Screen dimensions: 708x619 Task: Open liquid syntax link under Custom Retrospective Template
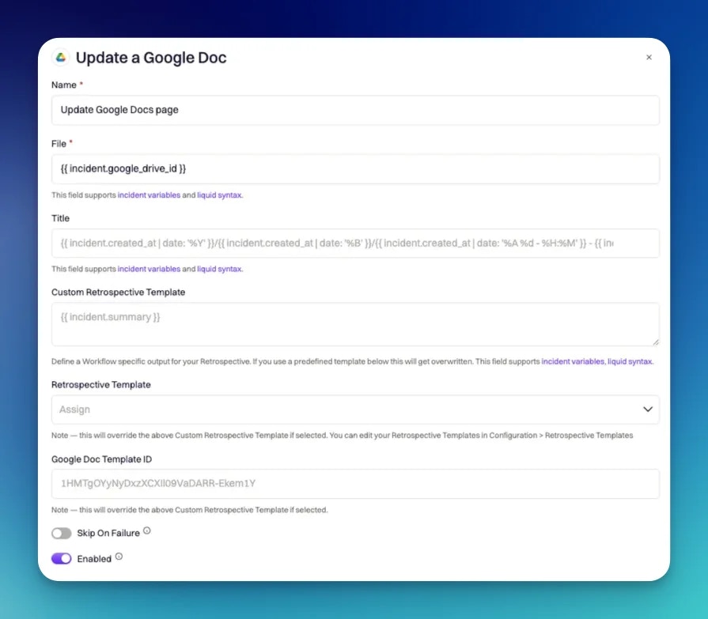[630, 361]
